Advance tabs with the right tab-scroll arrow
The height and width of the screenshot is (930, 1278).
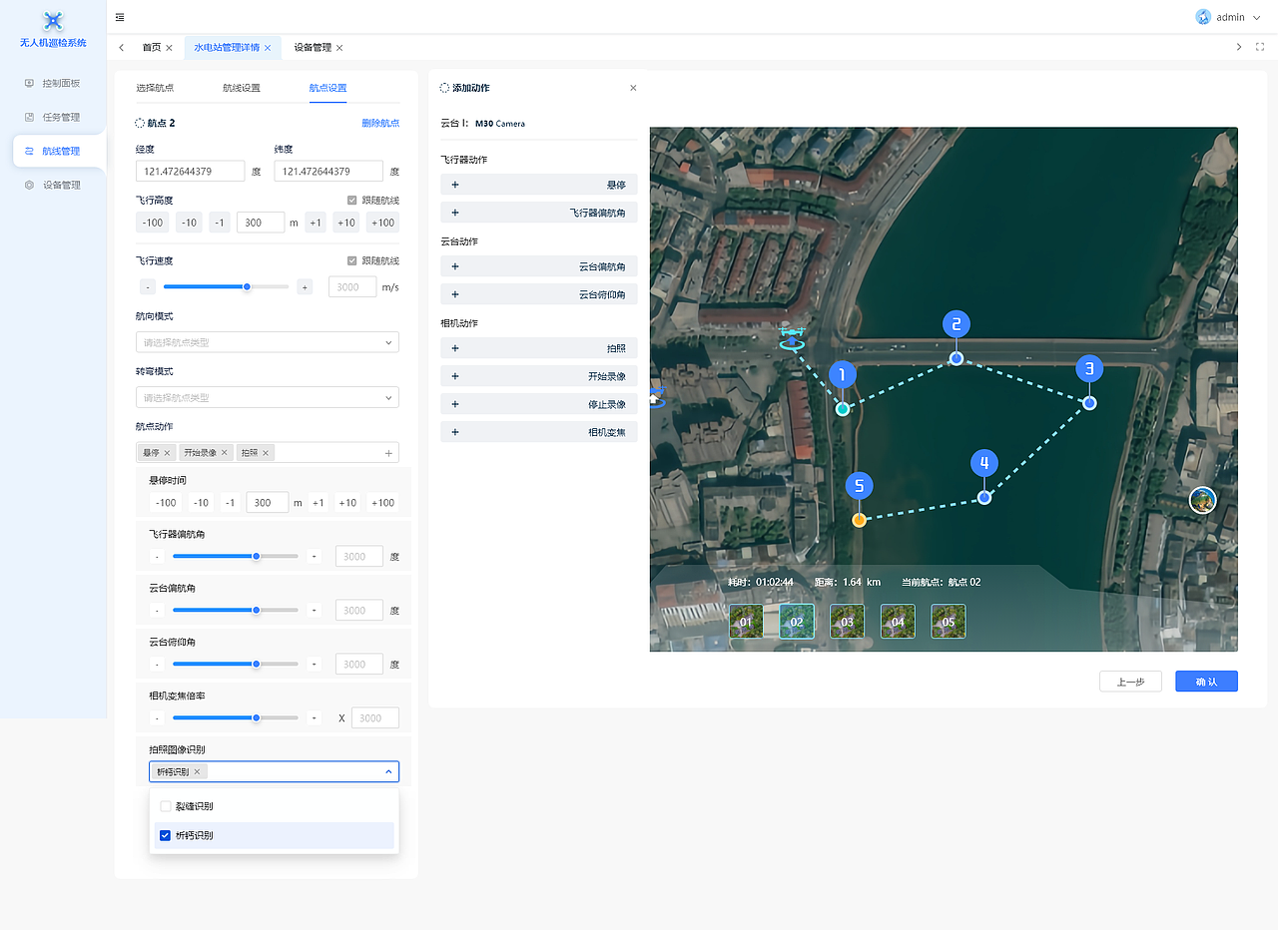click(x=1239, y=47)
